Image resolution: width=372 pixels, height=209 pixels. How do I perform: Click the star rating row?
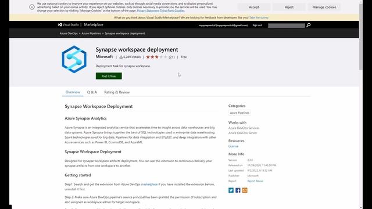click(x=156, y=57)
